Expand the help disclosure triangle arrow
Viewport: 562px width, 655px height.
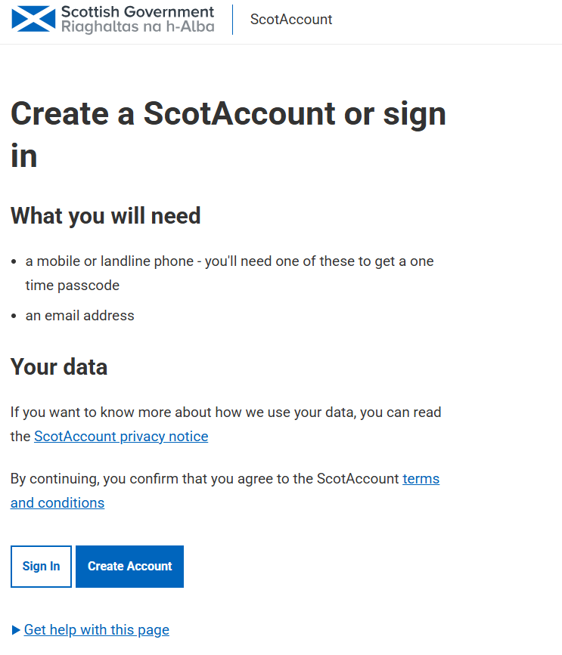click(x=16, y=630)
